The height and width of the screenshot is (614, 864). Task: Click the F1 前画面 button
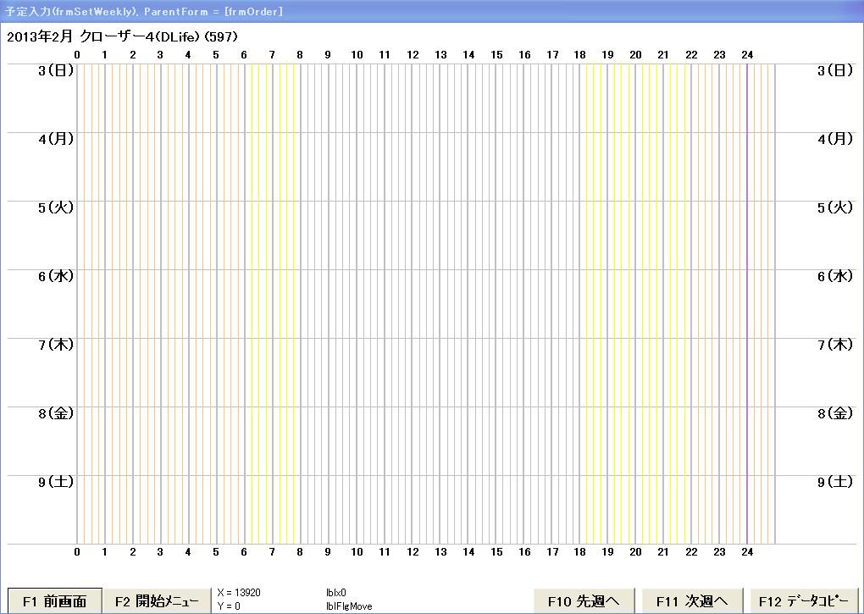(x=55, y=601)
